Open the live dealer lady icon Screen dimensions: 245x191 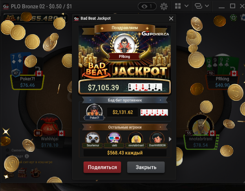tap(36, 173)
